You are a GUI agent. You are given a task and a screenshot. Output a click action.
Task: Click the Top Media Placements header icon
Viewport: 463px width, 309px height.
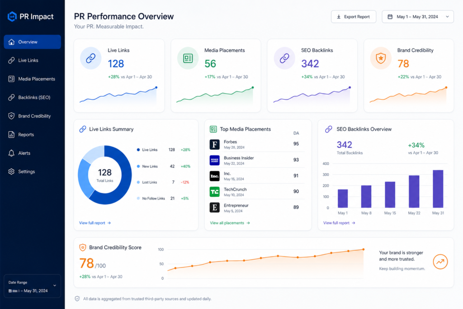tap(213, 129)
